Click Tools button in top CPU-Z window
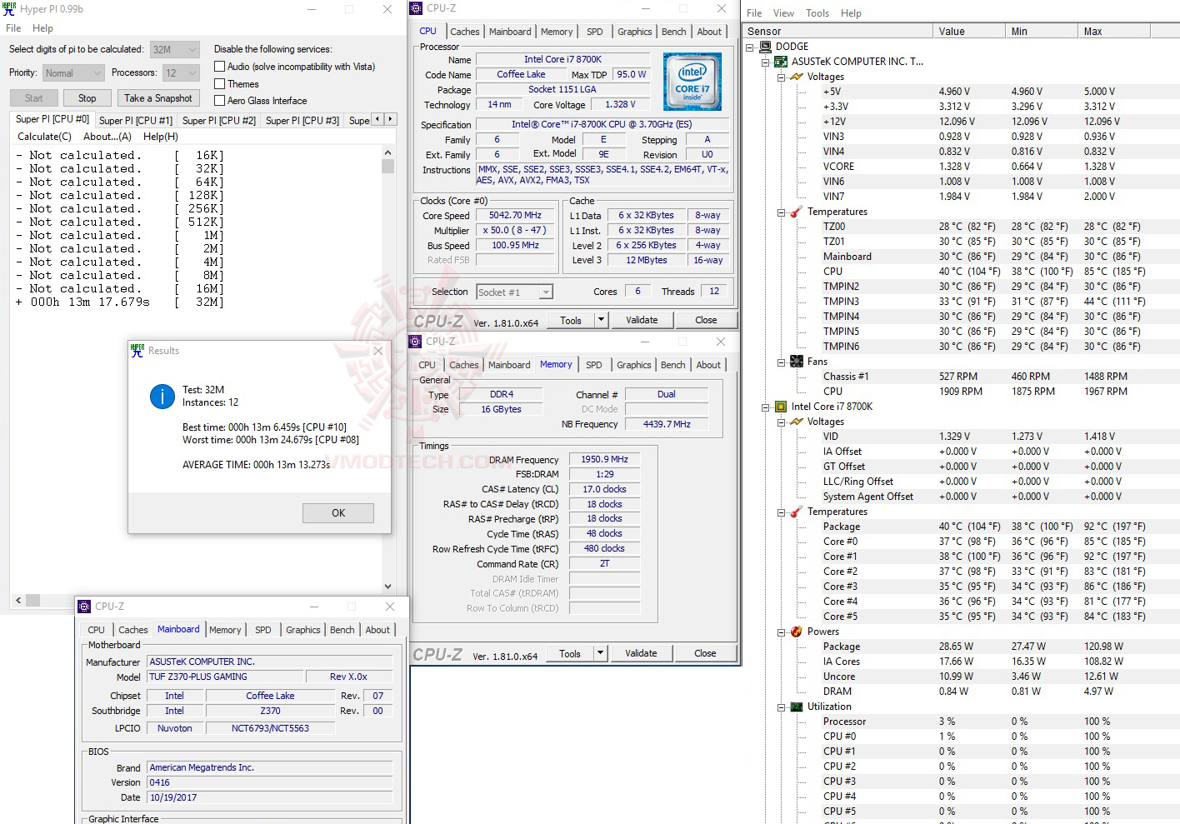 click(x=571, y=320)
